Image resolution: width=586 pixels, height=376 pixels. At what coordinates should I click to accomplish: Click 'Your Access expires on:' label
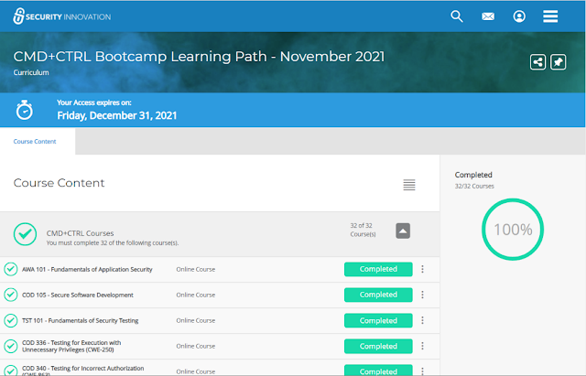(93, 102)
